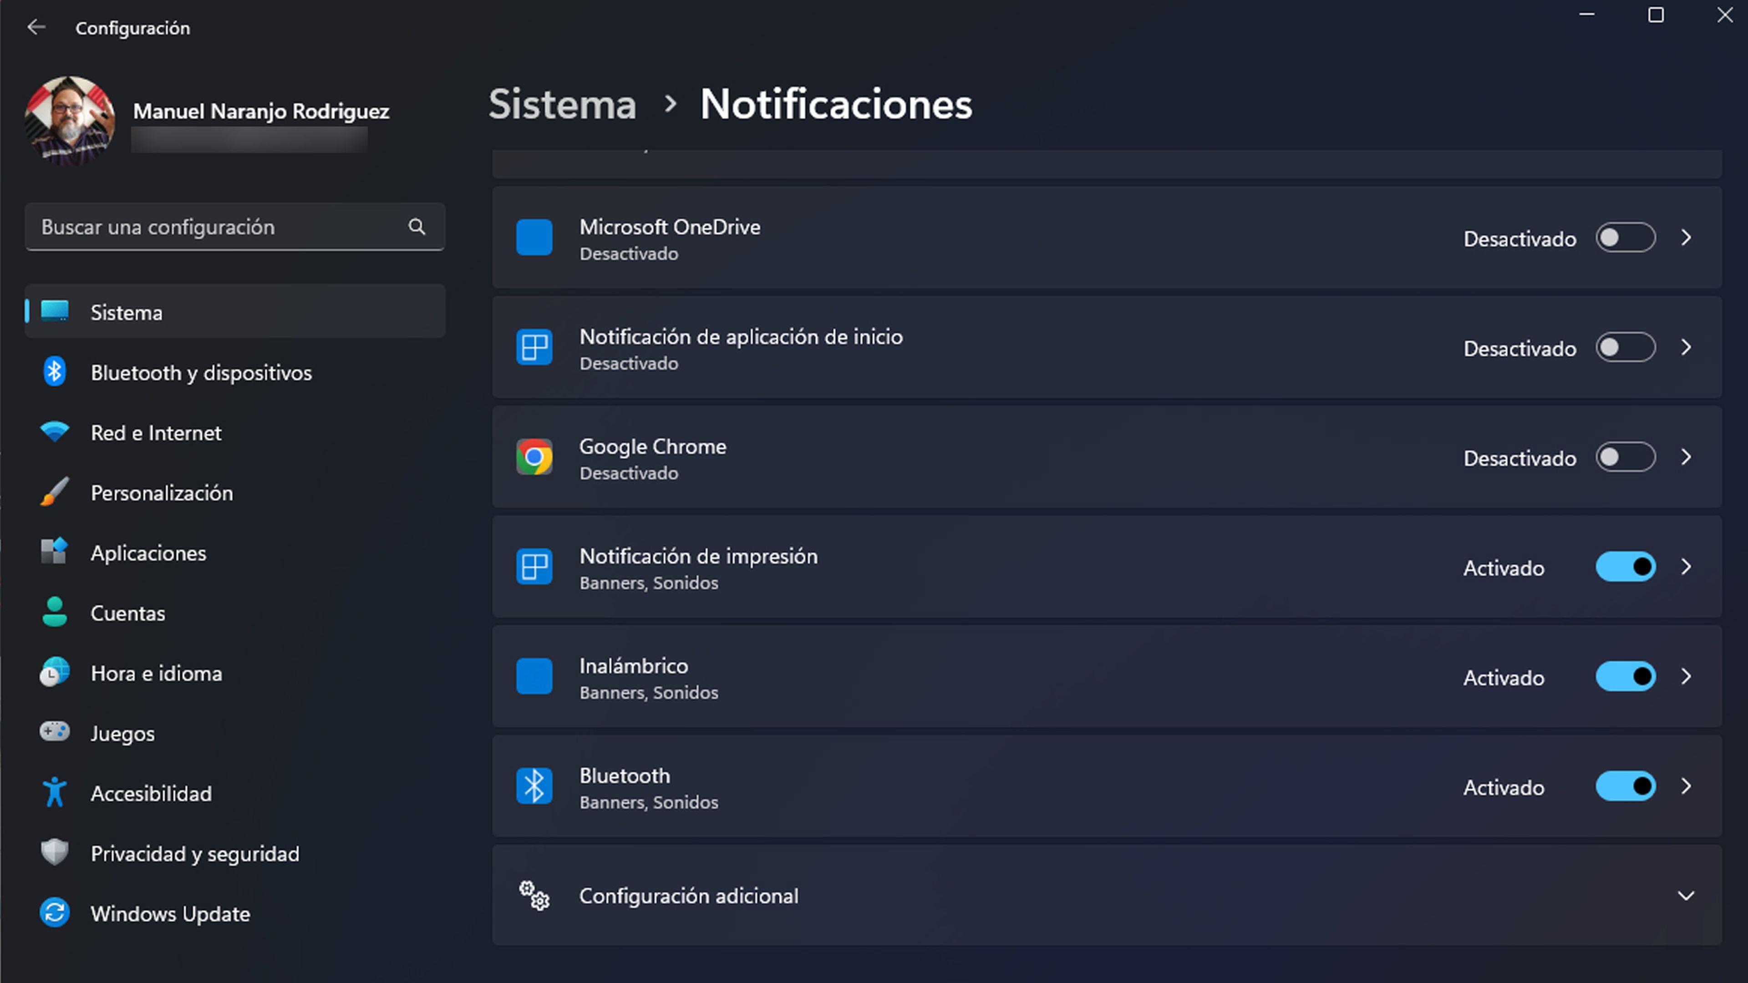Image resolution: width=1748 pixels, height=983 pixels.
Task: Open Bluetooth y dispositivos section
Action: point(235,372)
